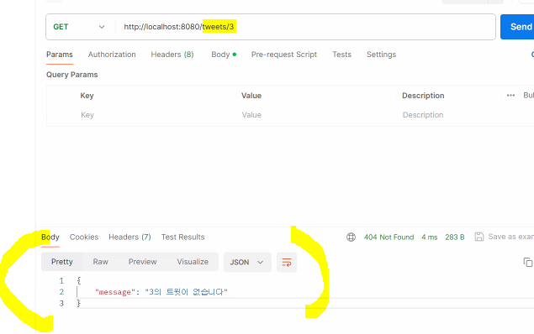534x334 pixels.
Task: Click the "message" key in response
Action: [115, 292]
